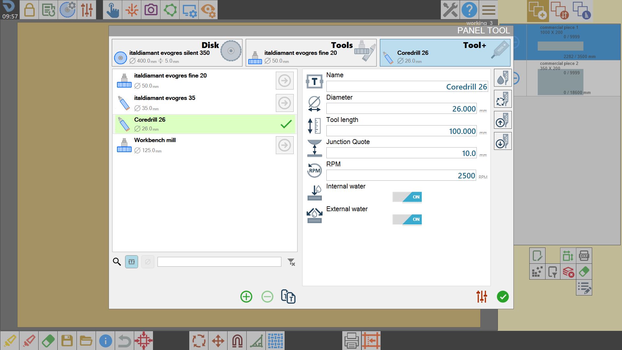Open the help question mark button
Image resolution: width=622 pixels, height=350 pixels.
[469, 10]
